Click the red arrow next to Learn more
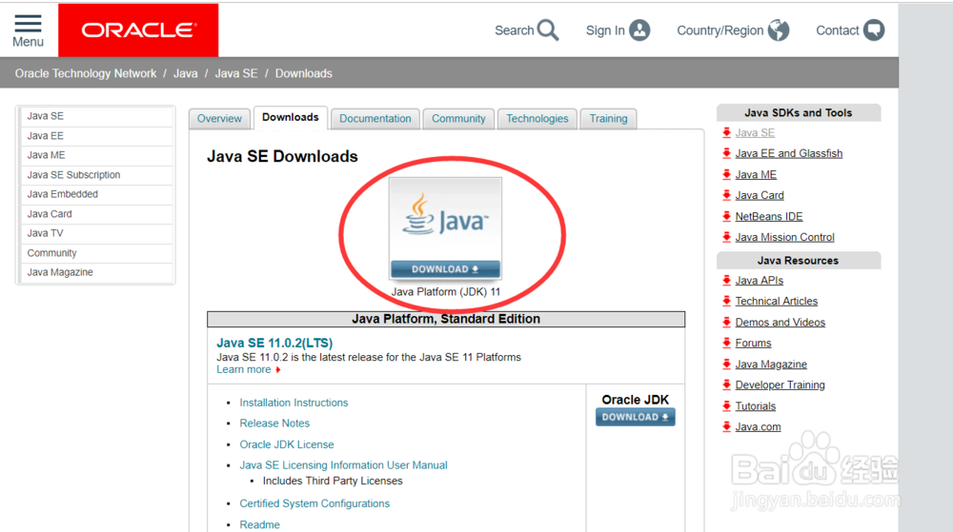The height and width of the screenshot is (532, 953). coord(278,369)
